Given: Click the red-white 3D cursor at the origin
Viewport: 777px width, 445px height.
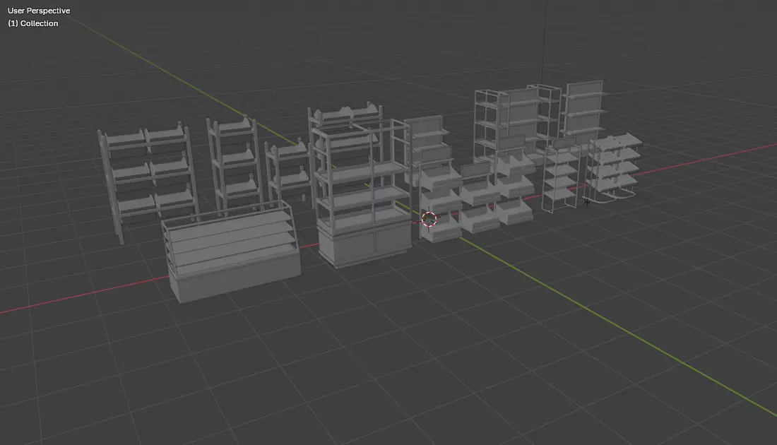Looking at the screenshot, I should [429, 218].
